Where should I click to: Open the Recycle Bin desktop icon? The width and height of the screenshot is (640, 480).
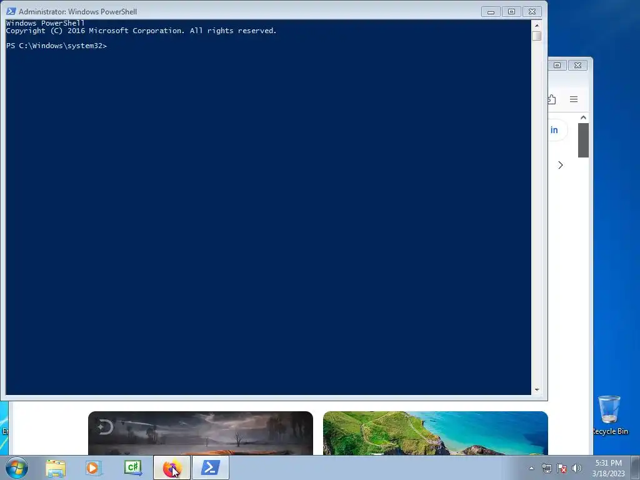tap(610, 415)
